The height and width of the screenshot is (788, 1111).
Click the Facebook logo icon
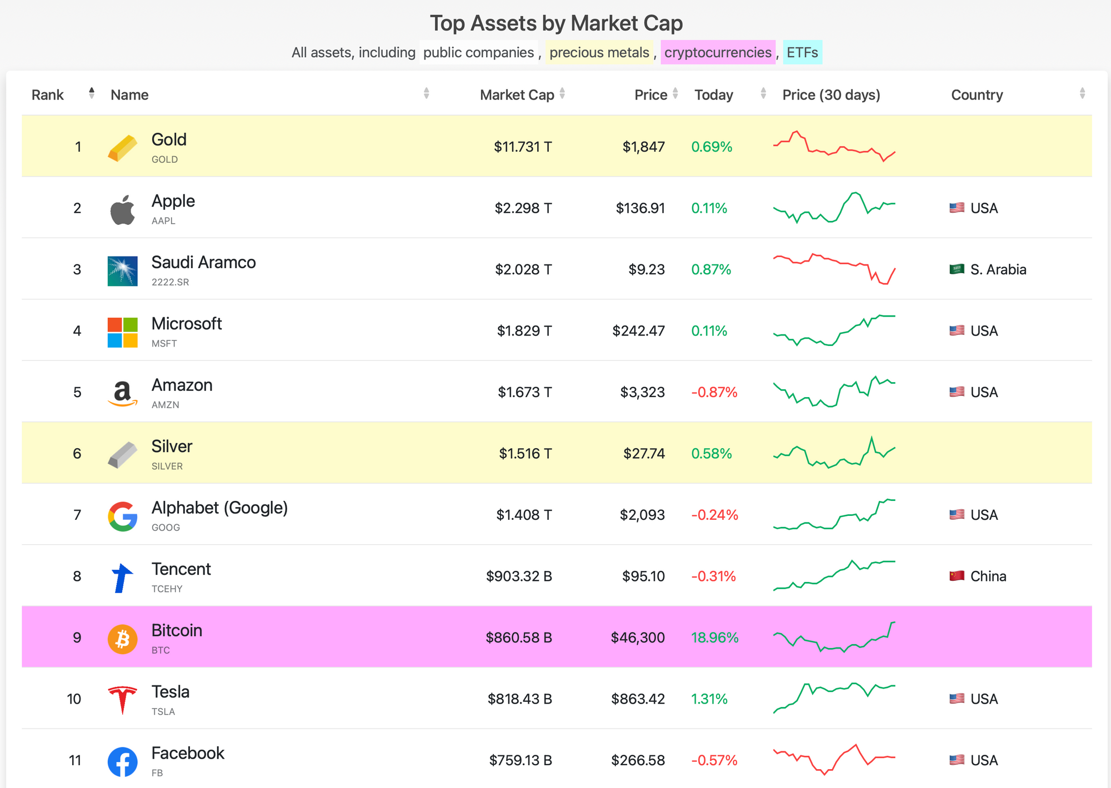pos(122,761)
